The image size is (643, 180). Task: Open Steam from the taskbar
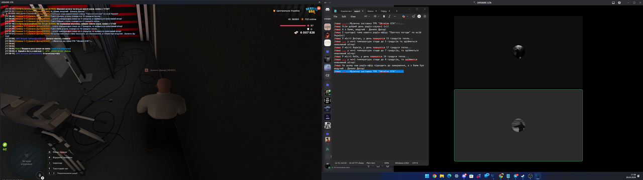pyautogui.click(x=523, y=176)
